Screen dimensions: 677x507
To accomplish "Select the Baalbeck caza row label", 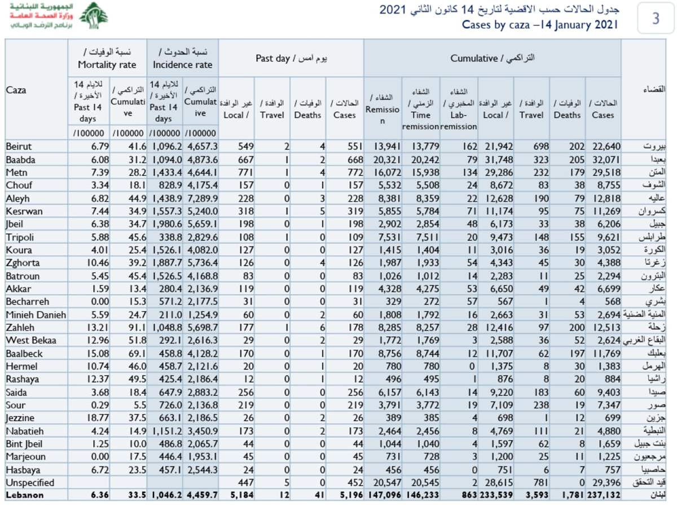I will (24, 353).
